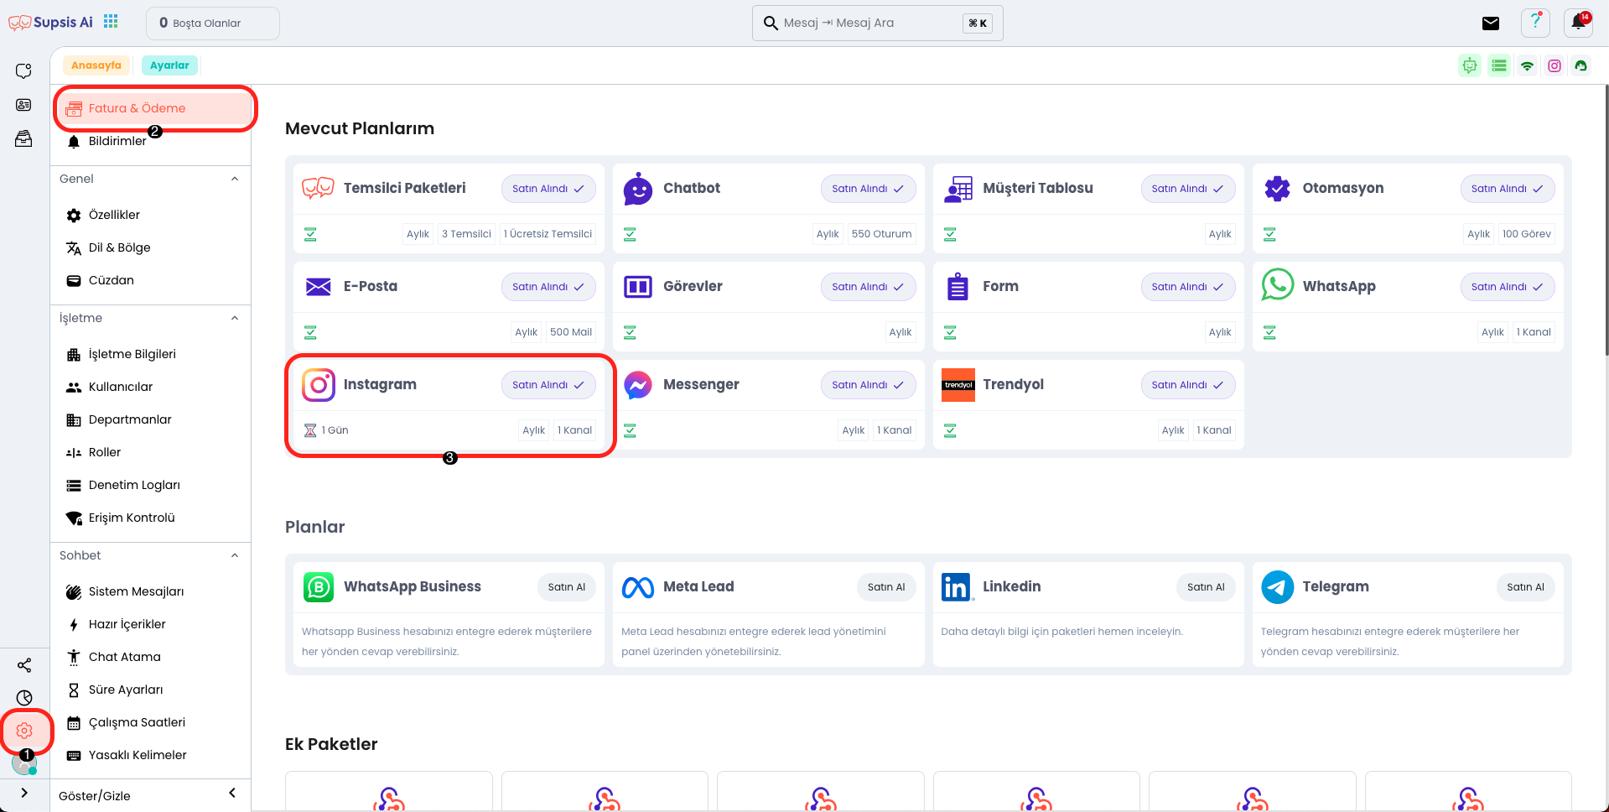Click the Meta Lead infinity logo
This screenshot has height=812, width=1609.
tap(638, 587)
